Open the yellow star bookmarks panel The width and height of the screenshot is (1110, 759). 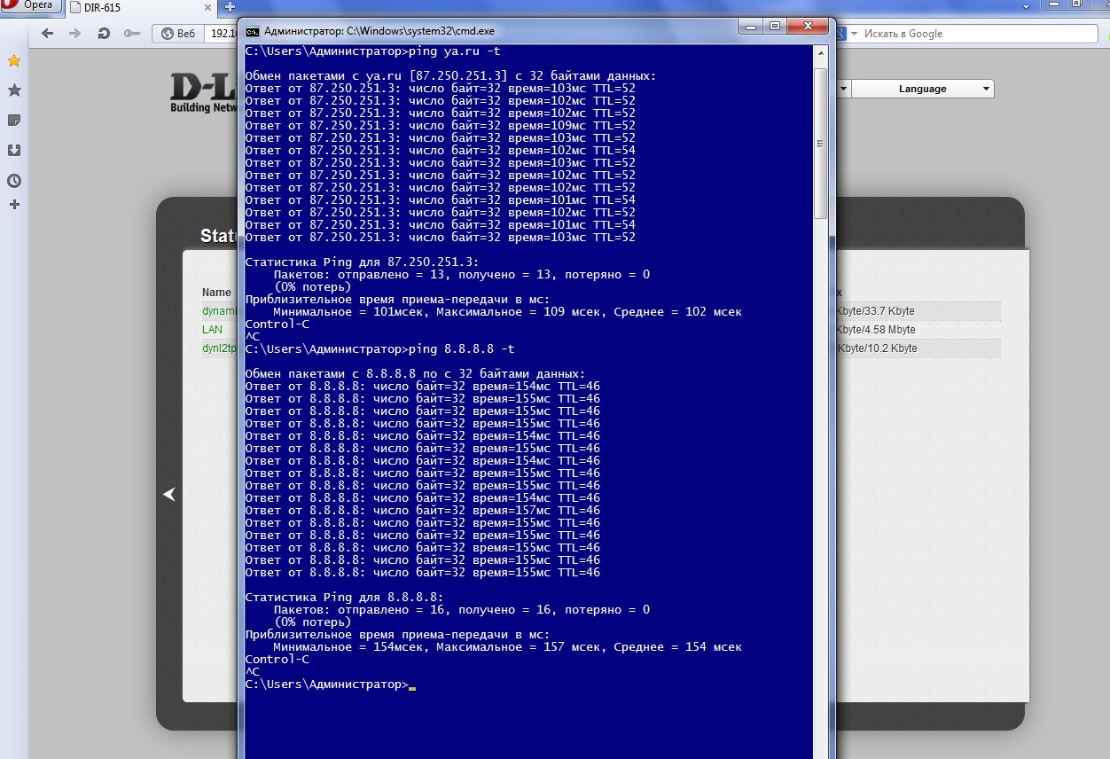pyautogui.click(x=14, y=61)
